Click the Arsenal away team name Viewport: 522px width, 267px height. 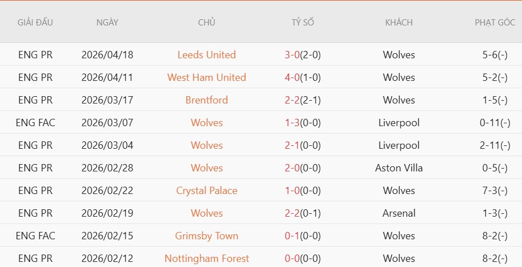tap(399, 213)
